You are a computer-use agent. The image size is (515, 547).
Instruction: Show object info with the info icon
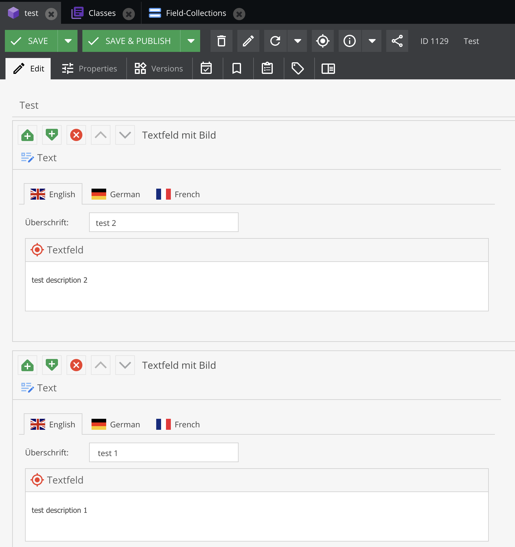(350, 41)
